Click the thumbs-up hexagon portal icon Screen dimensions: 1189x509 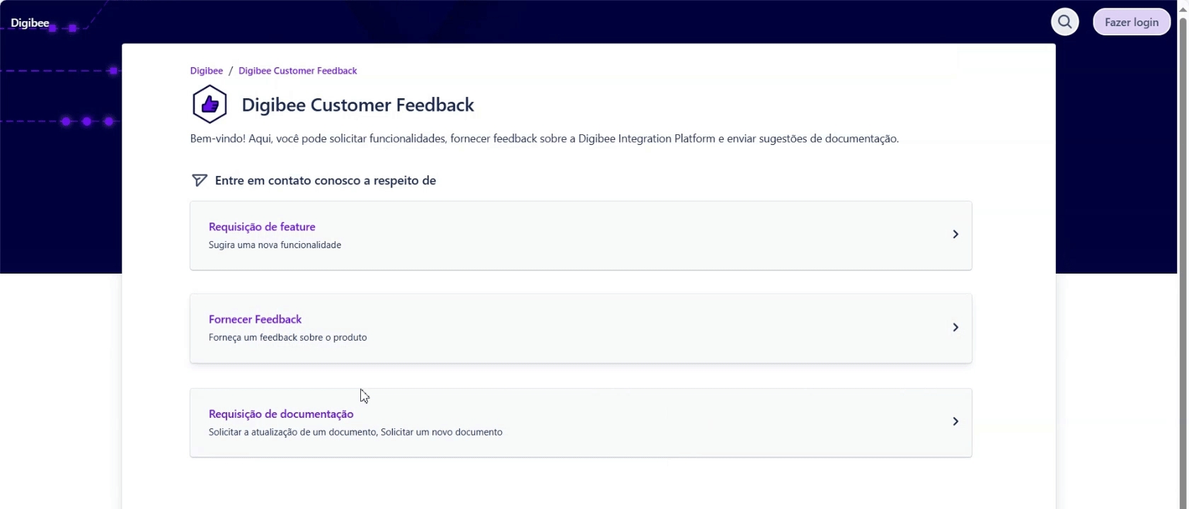209,105
